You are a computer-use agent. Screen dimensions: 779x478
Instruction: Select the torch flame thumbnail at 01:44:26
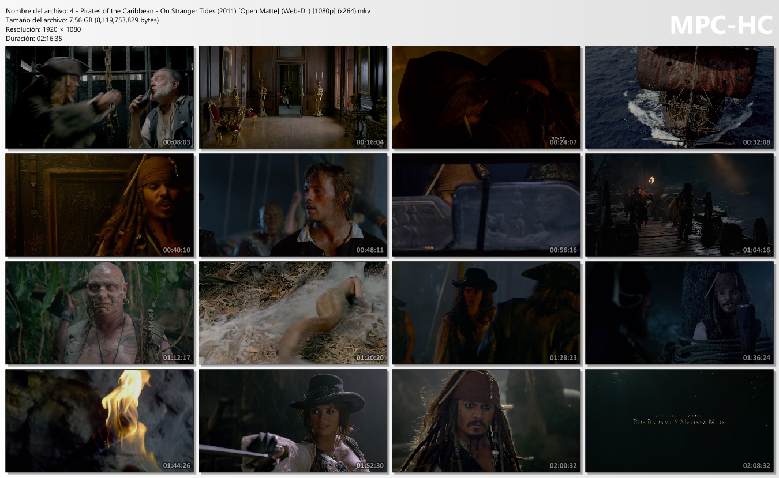(x=100, y=421)
